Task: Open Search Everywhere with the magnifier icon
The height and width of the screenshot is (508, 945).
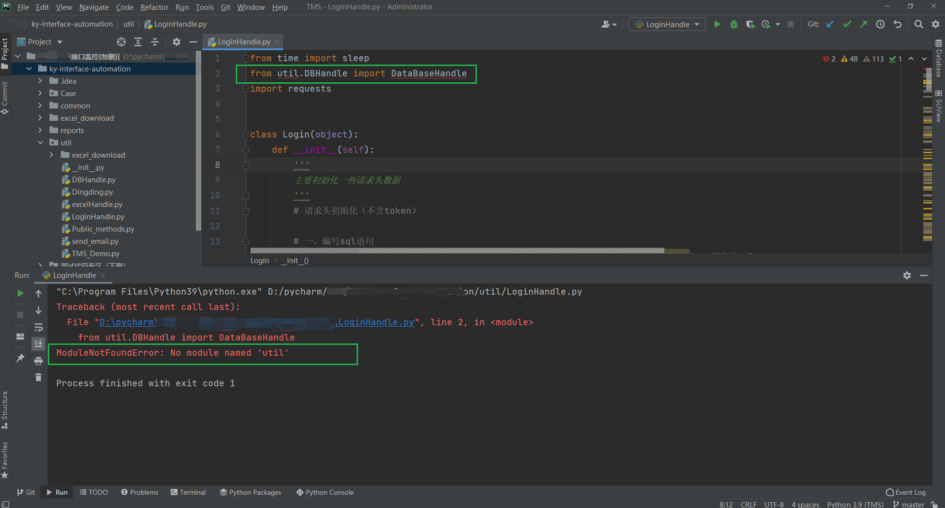Action: tap(918, 24)
